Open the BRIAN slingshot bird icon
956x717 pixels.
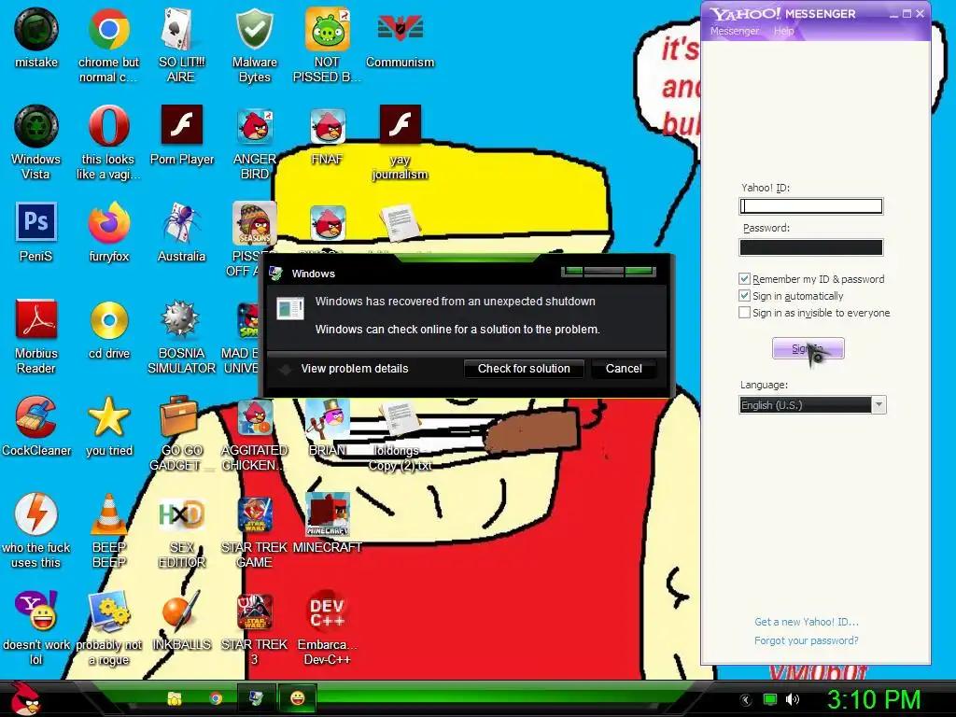coord(328,418)
